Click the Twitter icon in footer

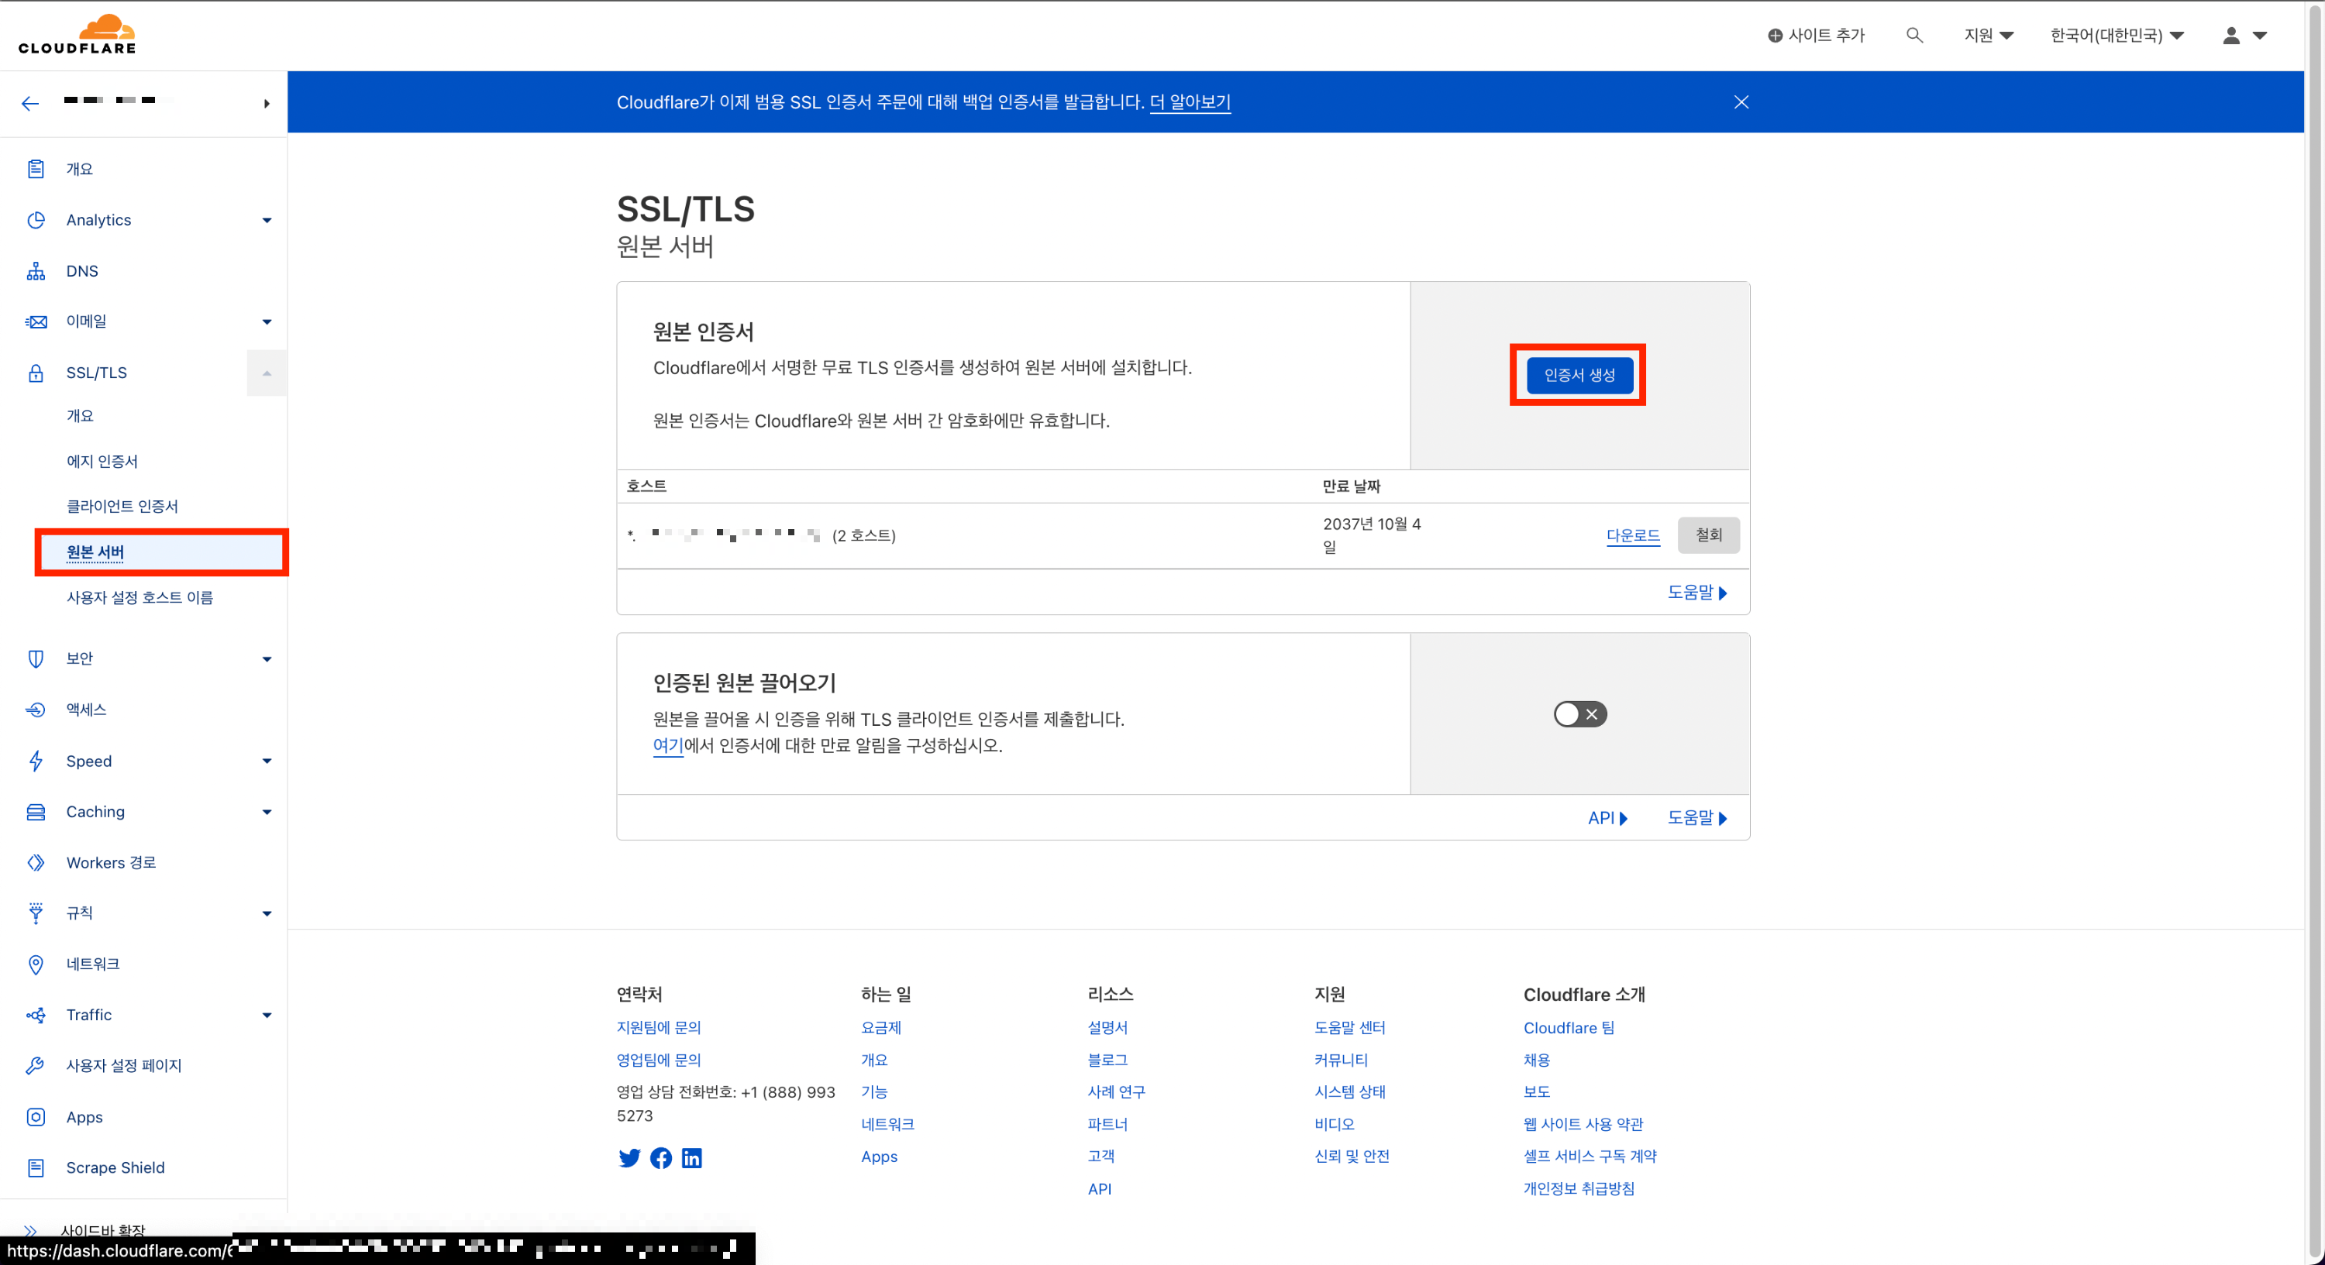629,1157
